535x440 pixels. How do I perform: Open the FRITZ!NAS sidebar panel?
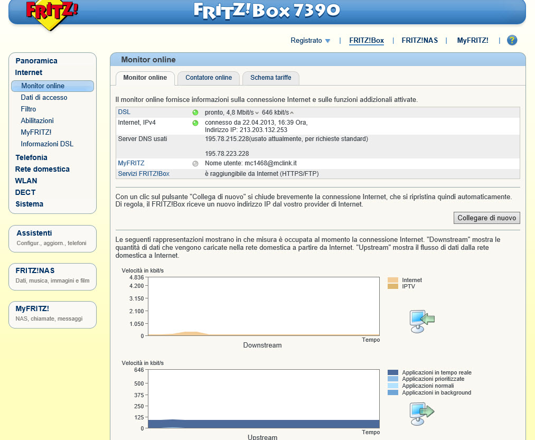tap(52, 276)
